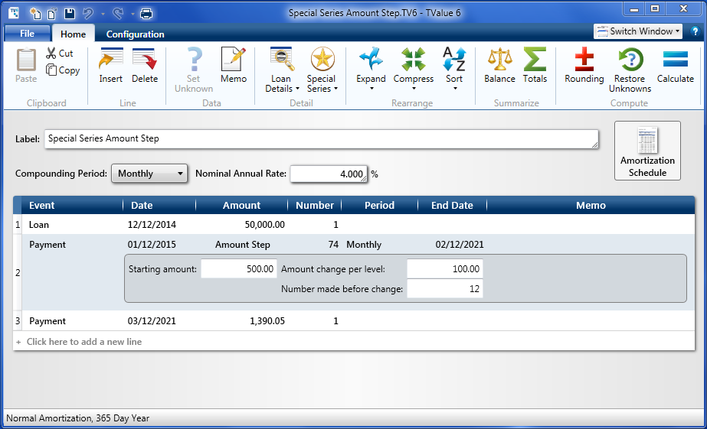Viewport: 707px width, 429px height.
Task: Open the Memo editor
Action: coord(234,66)
